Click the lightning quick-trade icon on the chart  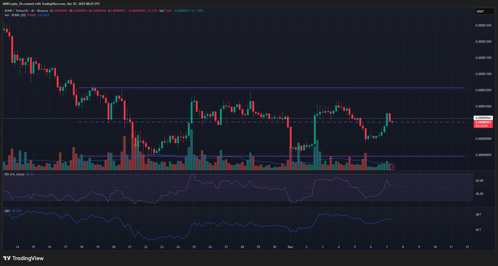click(392, 167)
